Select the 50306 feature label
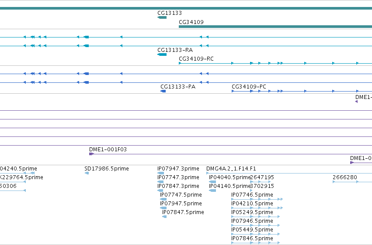The width and height of the screenshot is (372, 245). [8, 186]
